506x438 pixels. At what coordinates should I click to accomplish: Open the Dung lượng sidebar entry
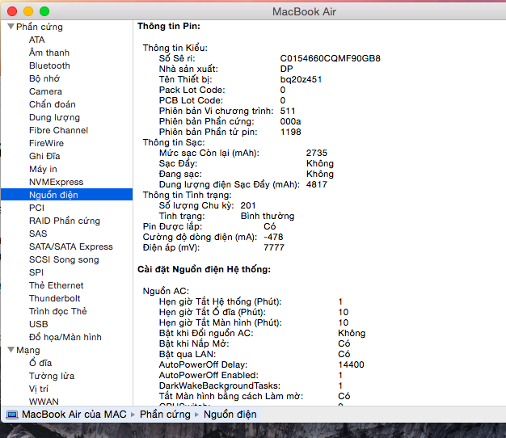click(54, 117)
